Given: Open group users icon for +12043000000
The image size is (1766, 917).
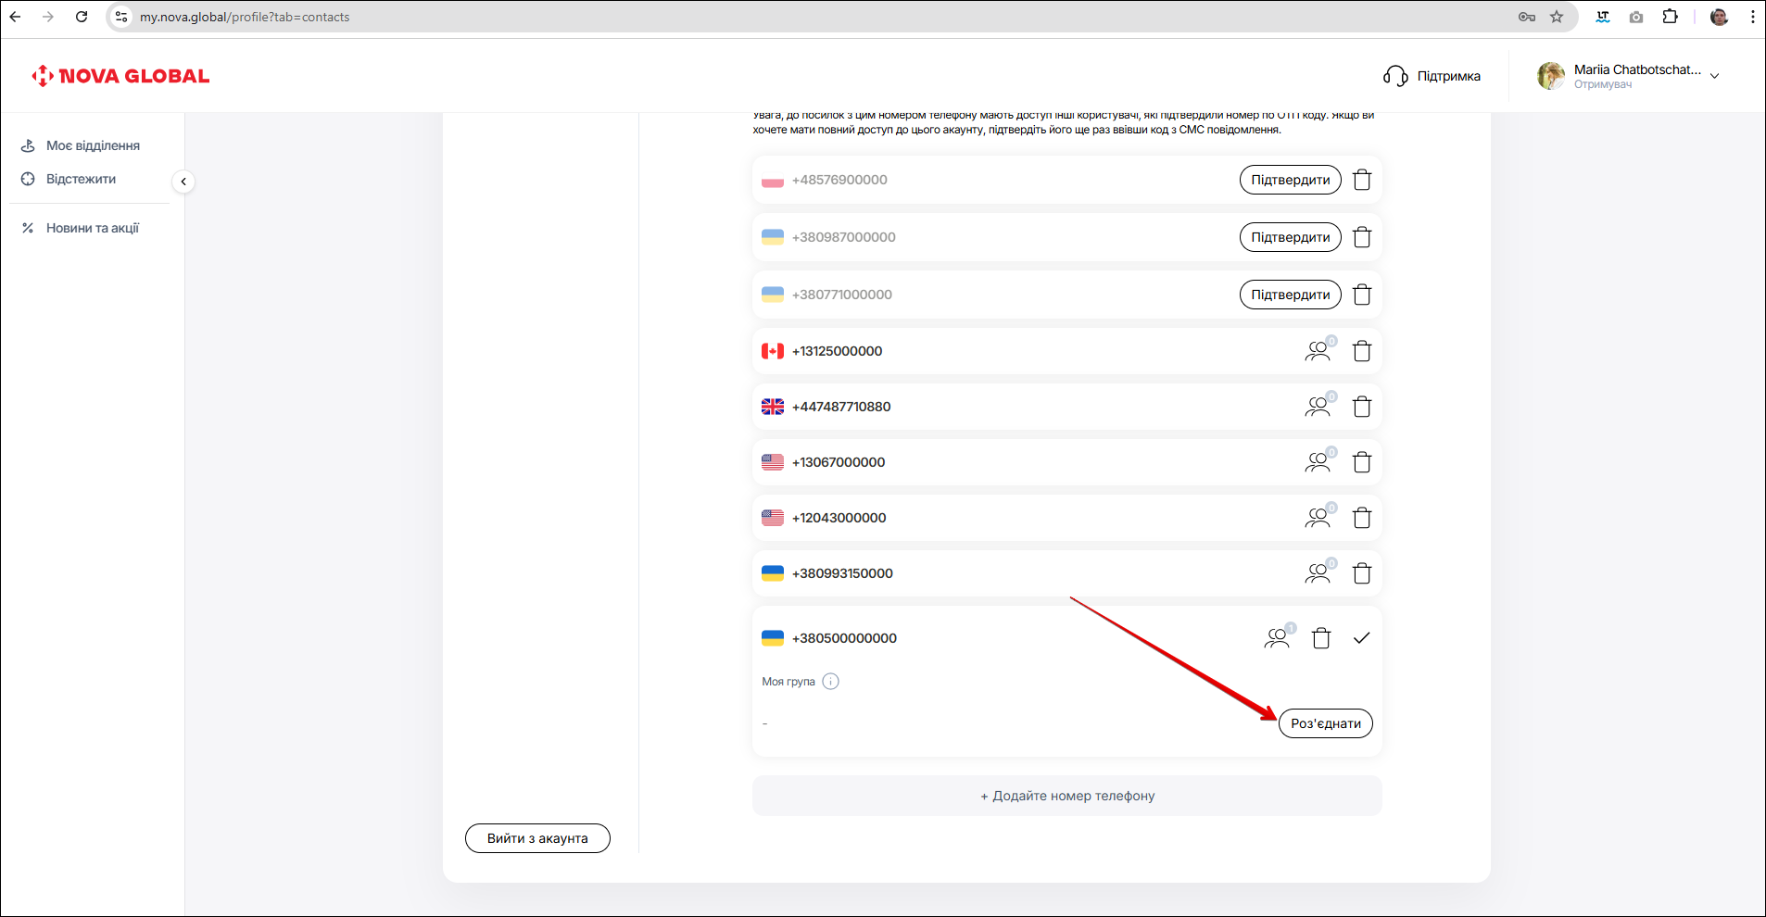Looking at the screenshot, I should [1318, 518].
